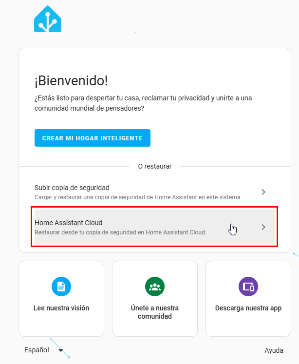Image resolution: width=299 pixels, height=364 pixels.
Task: Click the green community people icon
Action: click(155, 287)
